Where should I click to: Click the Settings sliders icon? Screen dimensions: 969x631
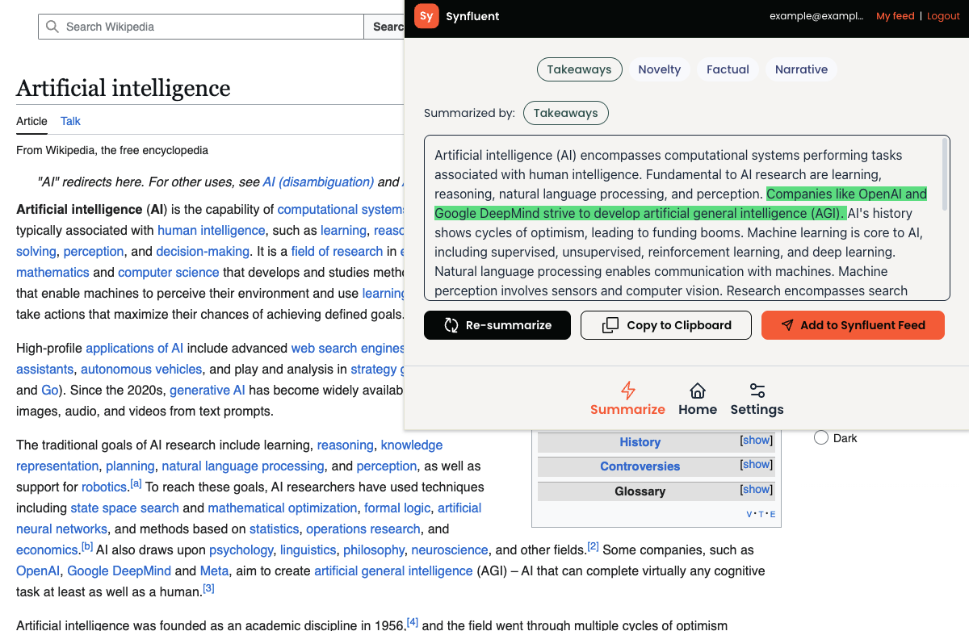click(757, 391)
